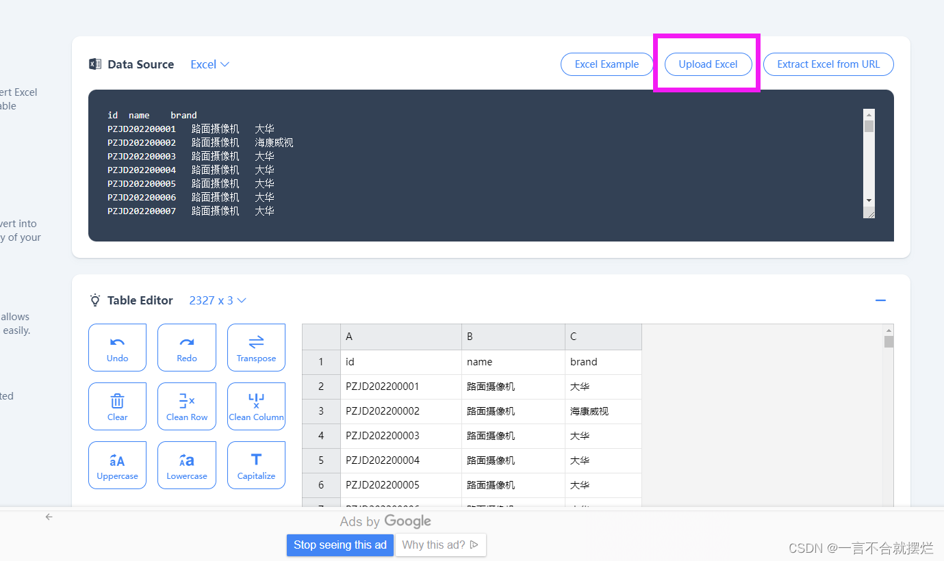Click Extract Excel from URL

828,64
